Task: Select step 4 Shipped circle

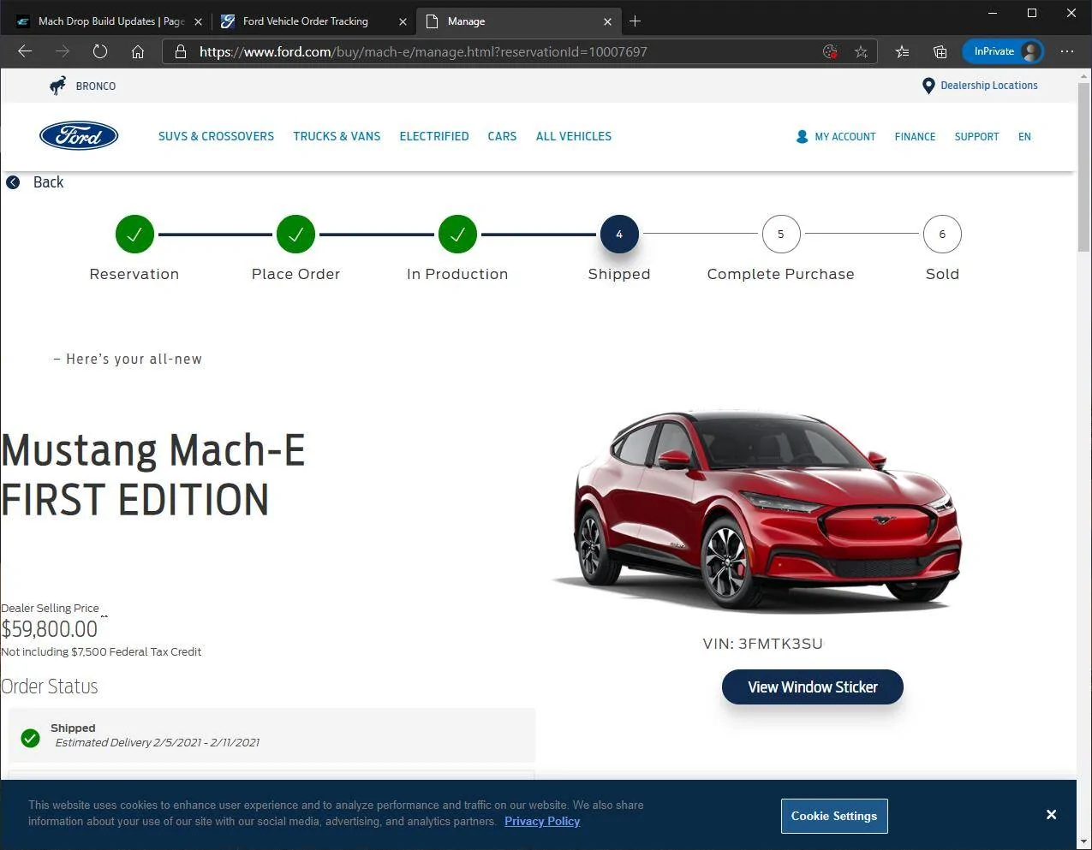Action: click(x=619, y=234)
